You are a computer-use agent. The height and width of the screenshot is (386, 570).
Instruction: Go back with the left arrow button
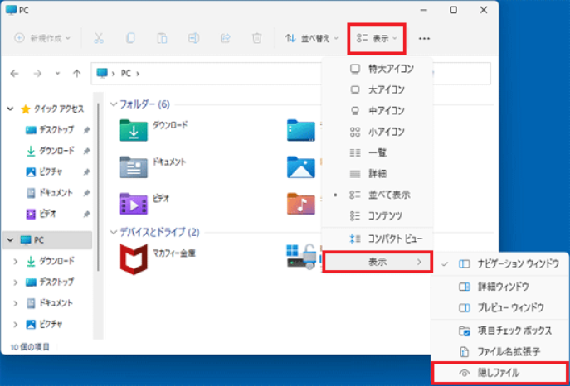tap(15, 74)
